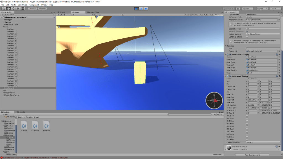Select the Rect Transform tool
This screenshot has width=283, height=159.
(23, 9)
